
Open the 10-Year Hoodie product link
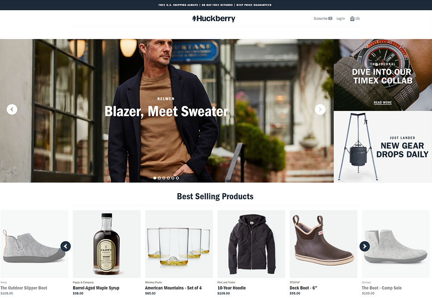[x=232, y=288]
